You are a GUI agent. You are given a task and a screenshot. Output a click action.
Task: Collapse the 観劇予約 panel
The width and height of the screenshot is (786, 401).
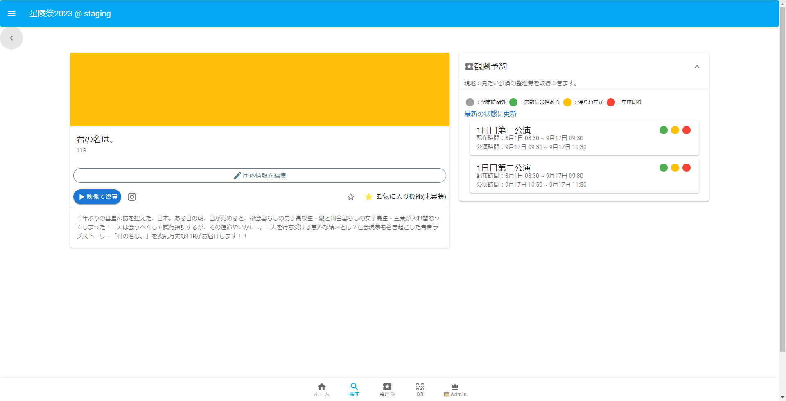(697, 67)
